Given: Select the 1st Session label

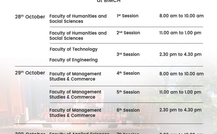Looking at the screenshot, I should coord(127,16).
